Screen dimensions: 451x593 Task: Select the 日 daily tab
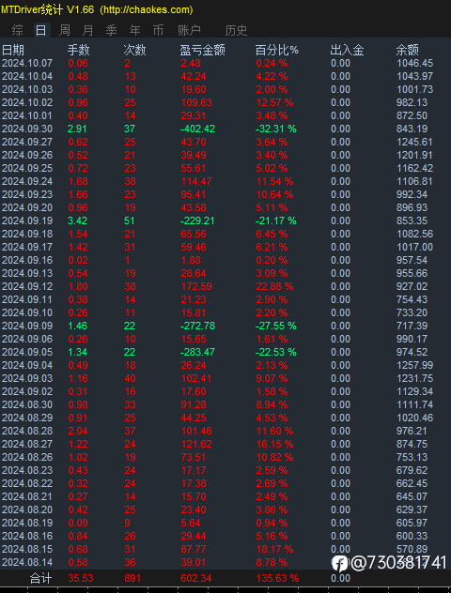coord(41,30)
